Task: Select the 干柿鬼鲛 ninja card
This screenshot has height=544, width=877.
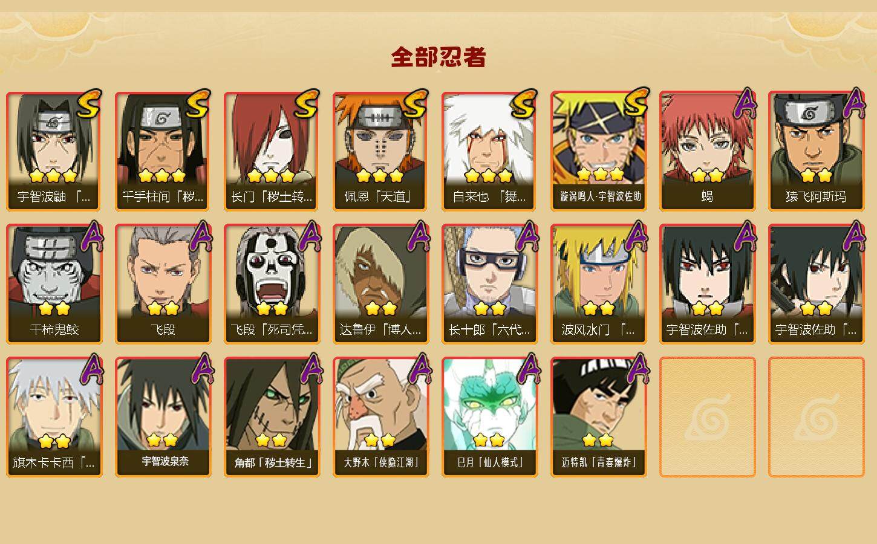Action: pos(54,284)
